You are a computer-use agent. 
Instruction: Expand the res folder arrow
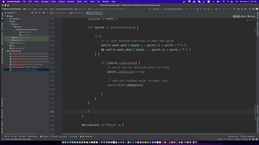tap(8, 46)
